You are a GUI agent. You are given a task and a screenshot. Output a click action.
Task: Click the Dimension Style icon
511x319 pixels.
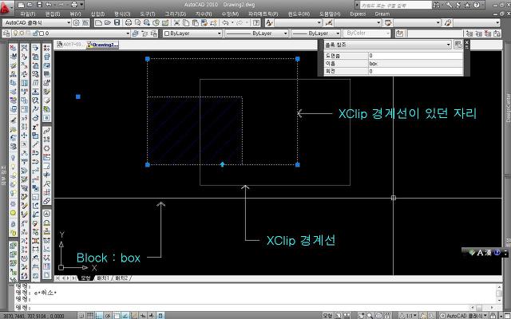[x=329, y=22]
